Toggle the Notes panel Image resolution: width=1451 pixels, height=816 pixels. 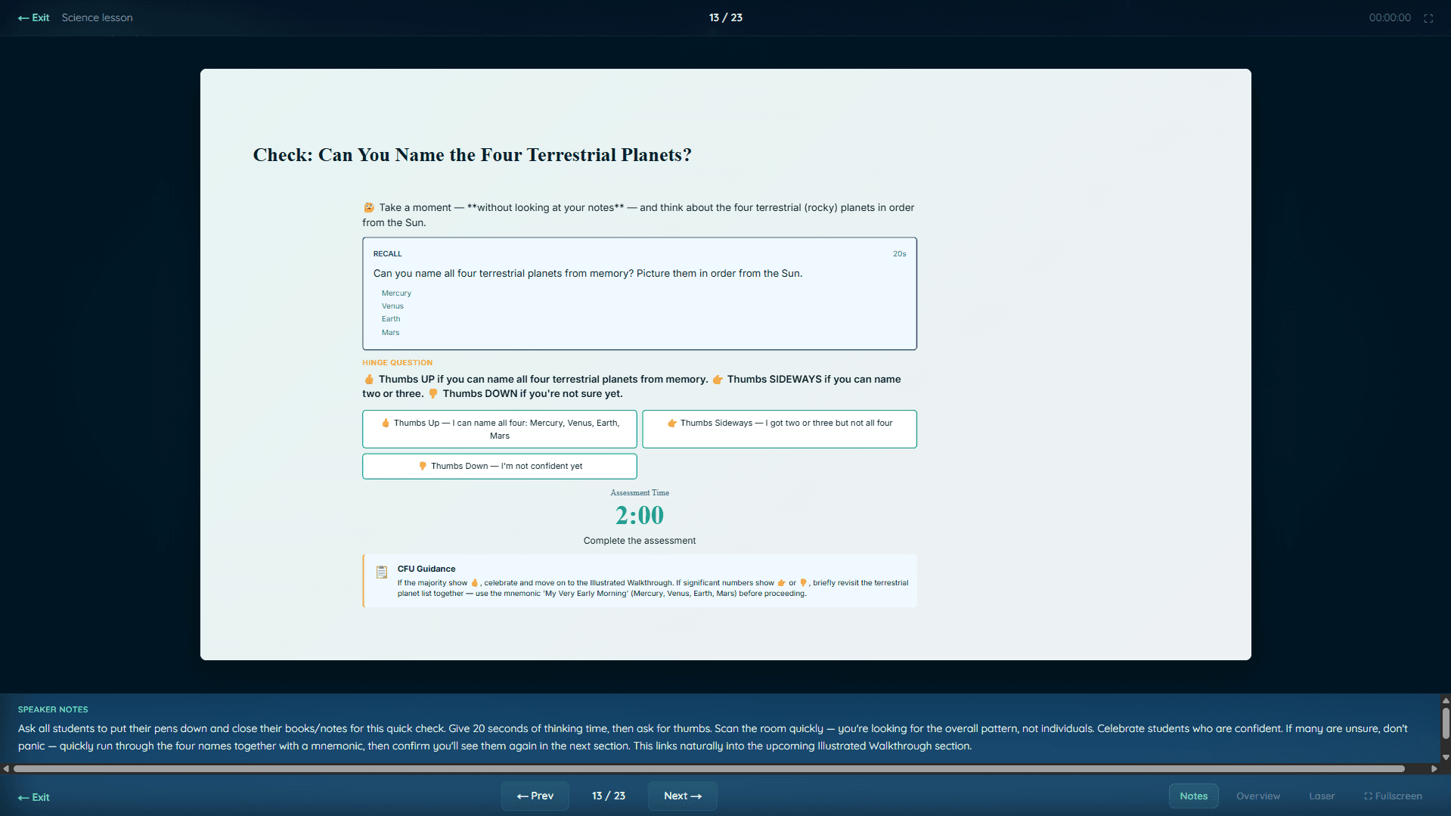[1193, 796]
